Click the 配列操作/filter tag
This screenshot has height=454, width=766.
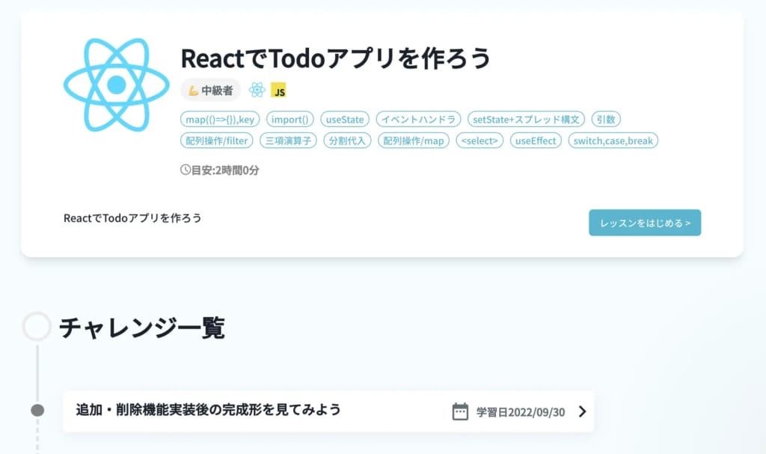217,141
